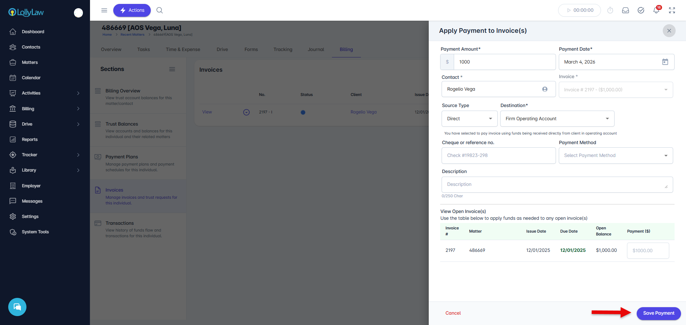The height and width of the screenshot is (325, 686).
Task: Click the Sections panel menu icon
Action: [x=172, y=69]
